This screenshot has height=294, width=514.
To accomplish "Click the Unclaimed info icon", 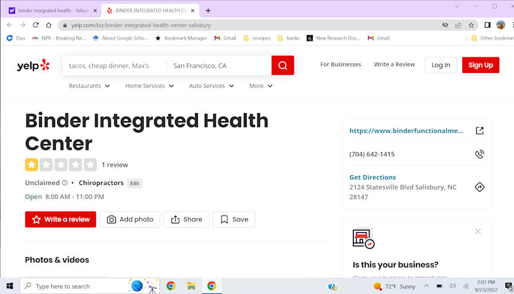I will pos(65,183).
